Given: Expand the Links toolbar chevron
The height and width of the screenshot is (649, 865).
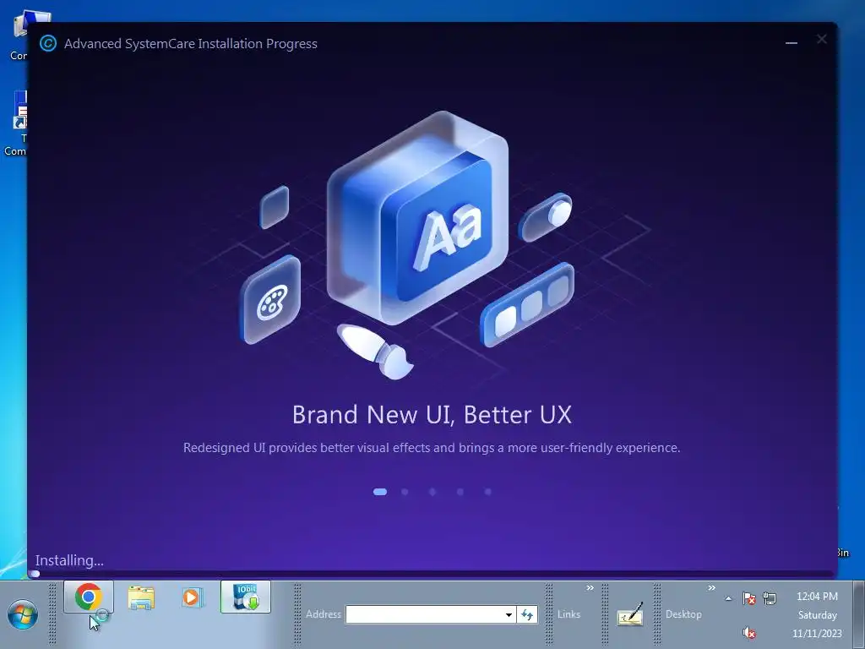Looking at the screenshot, I should click(x=590, y=588).
